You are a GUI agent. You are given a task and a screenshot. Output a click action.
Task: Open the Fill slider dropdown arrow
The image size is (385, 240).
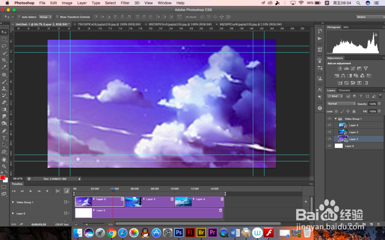pyautogui.click(x=379, y=111)
